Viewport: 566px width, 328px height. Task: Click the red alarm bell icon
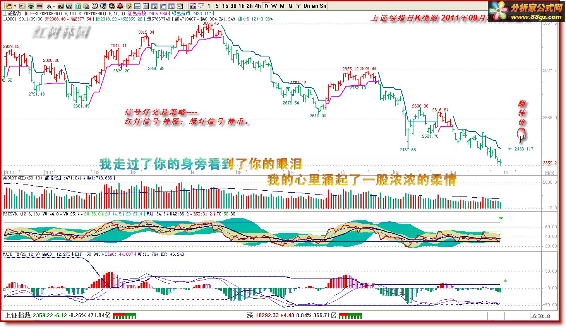pyautogui.click(x=120, y=6)
